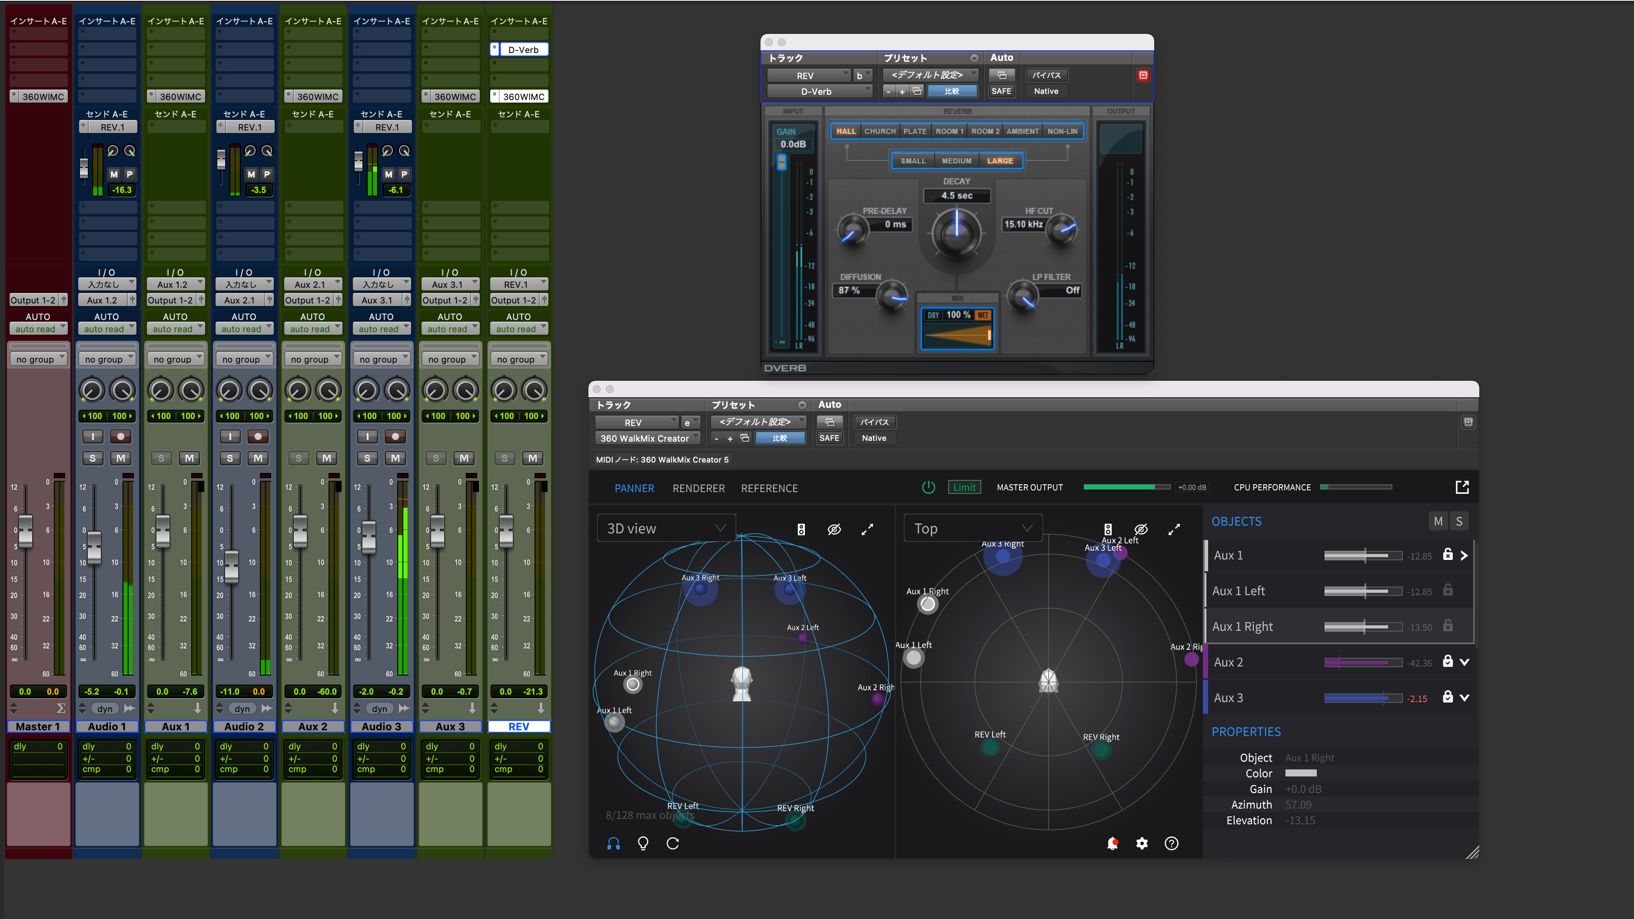Expand the Aux 3 object group
This screenshot has width=1634, height=919.
click(1464, 697)
